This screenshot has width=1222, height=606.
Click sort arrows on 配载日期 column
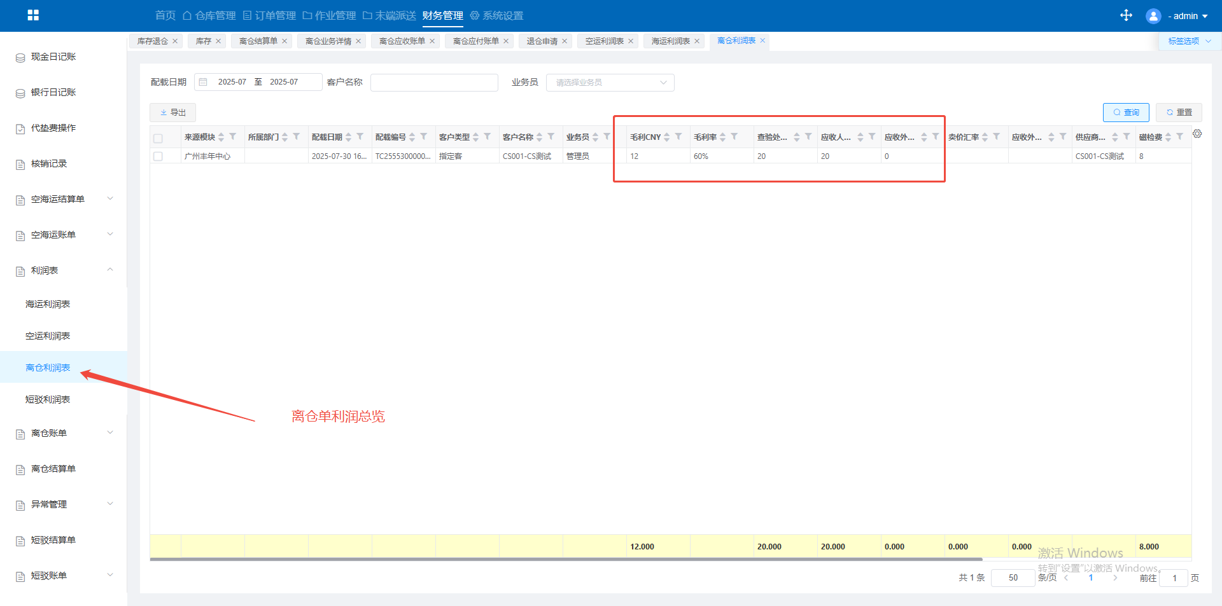pos(348,137)
